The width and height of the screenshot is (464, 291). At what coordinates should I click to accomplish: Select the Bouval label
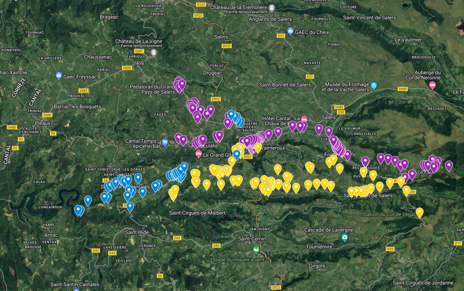(78, 96)
